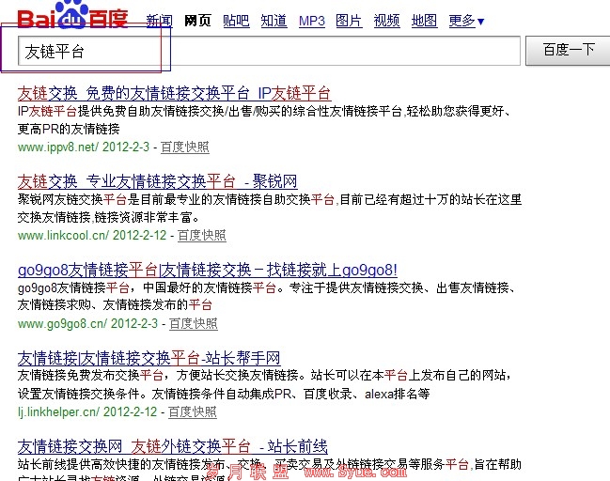This screenshot has height=481, width=610.
Task: Switch to the 地图 map tab
Action: point(424,21)
